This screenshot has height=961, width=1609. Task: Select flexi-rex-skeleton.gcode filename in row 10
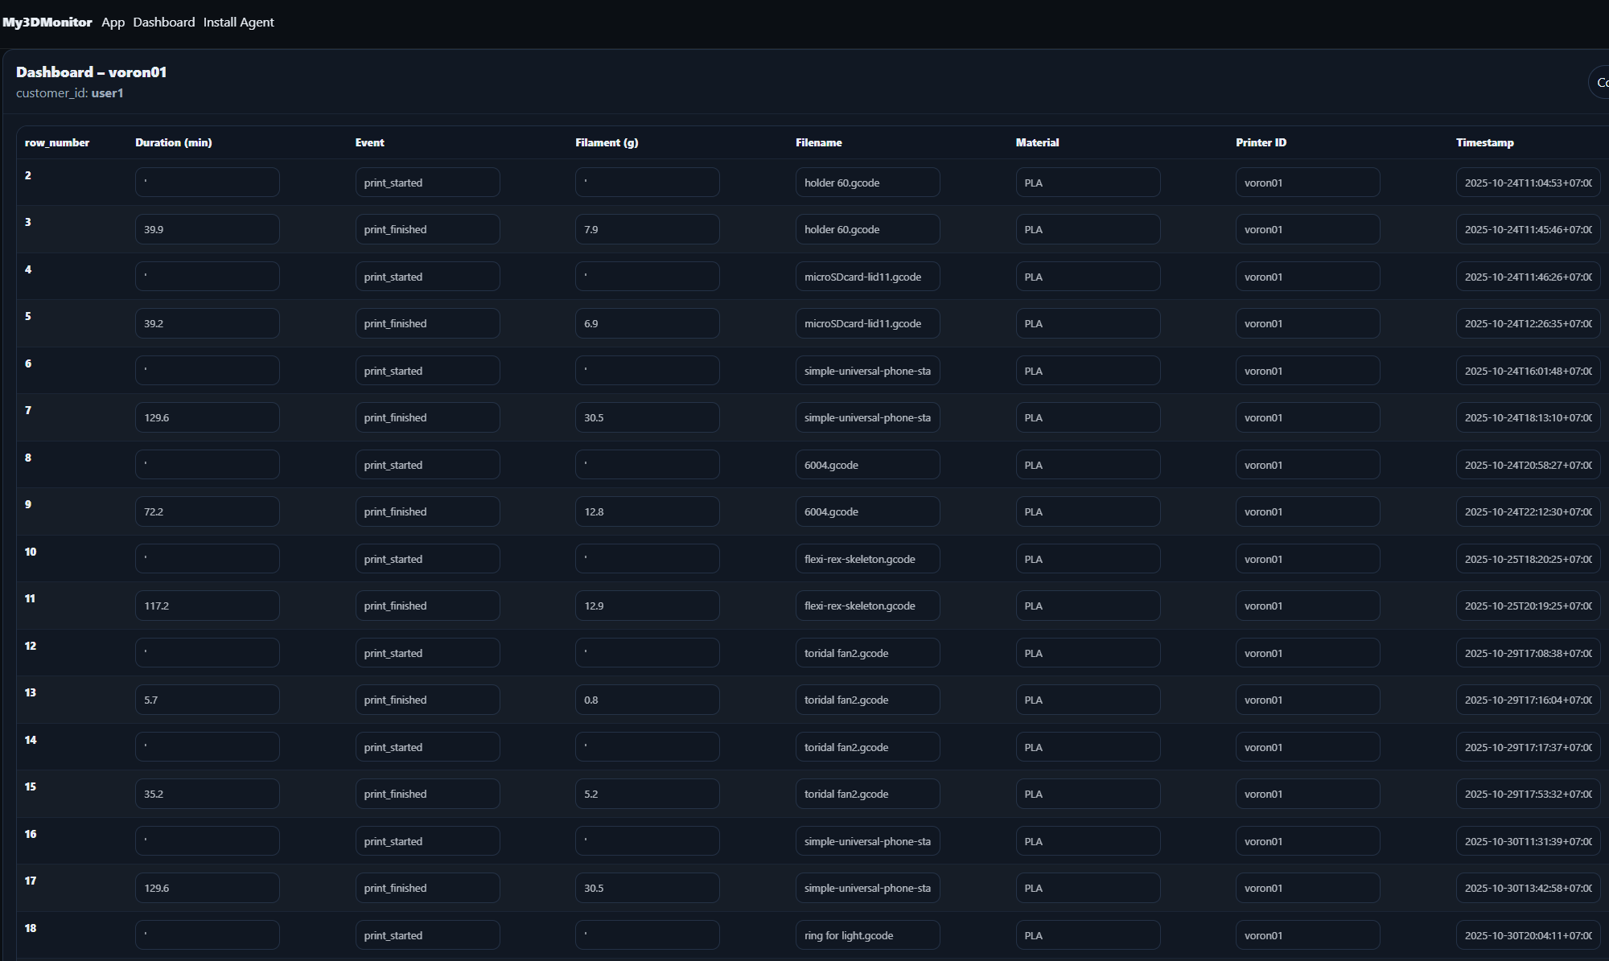click(x=867, y=558)
